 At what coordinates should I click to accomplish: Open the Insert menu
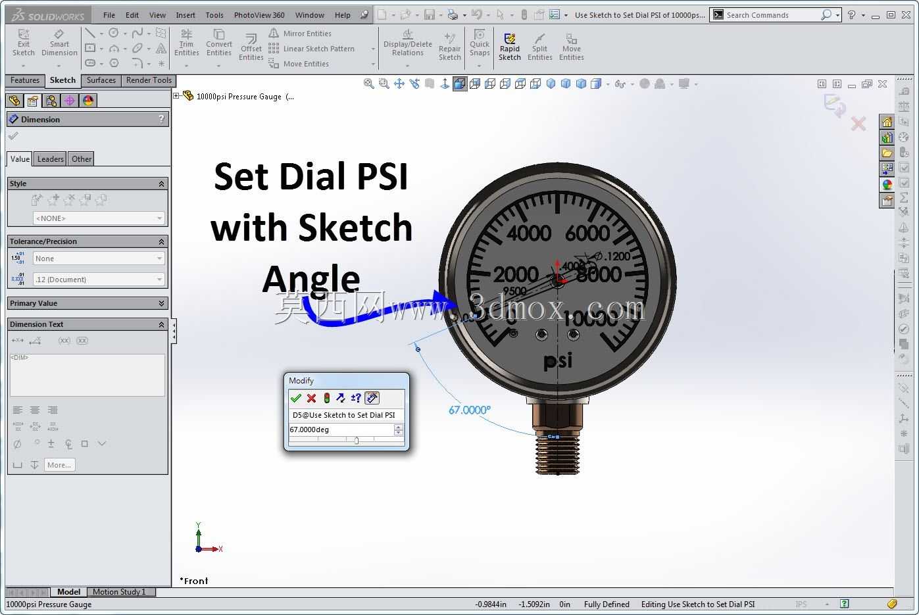(x=186, y=15)
